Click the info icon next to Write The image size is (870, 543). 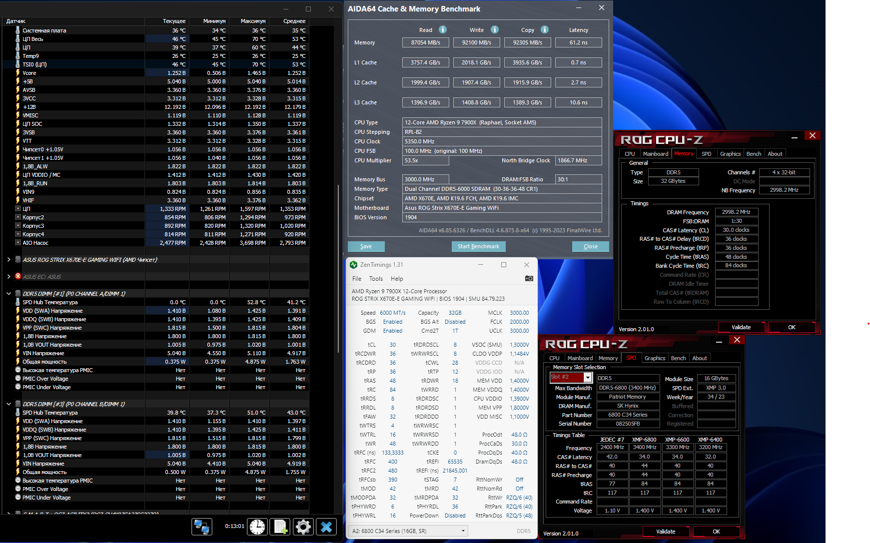(x=495, y=29)
